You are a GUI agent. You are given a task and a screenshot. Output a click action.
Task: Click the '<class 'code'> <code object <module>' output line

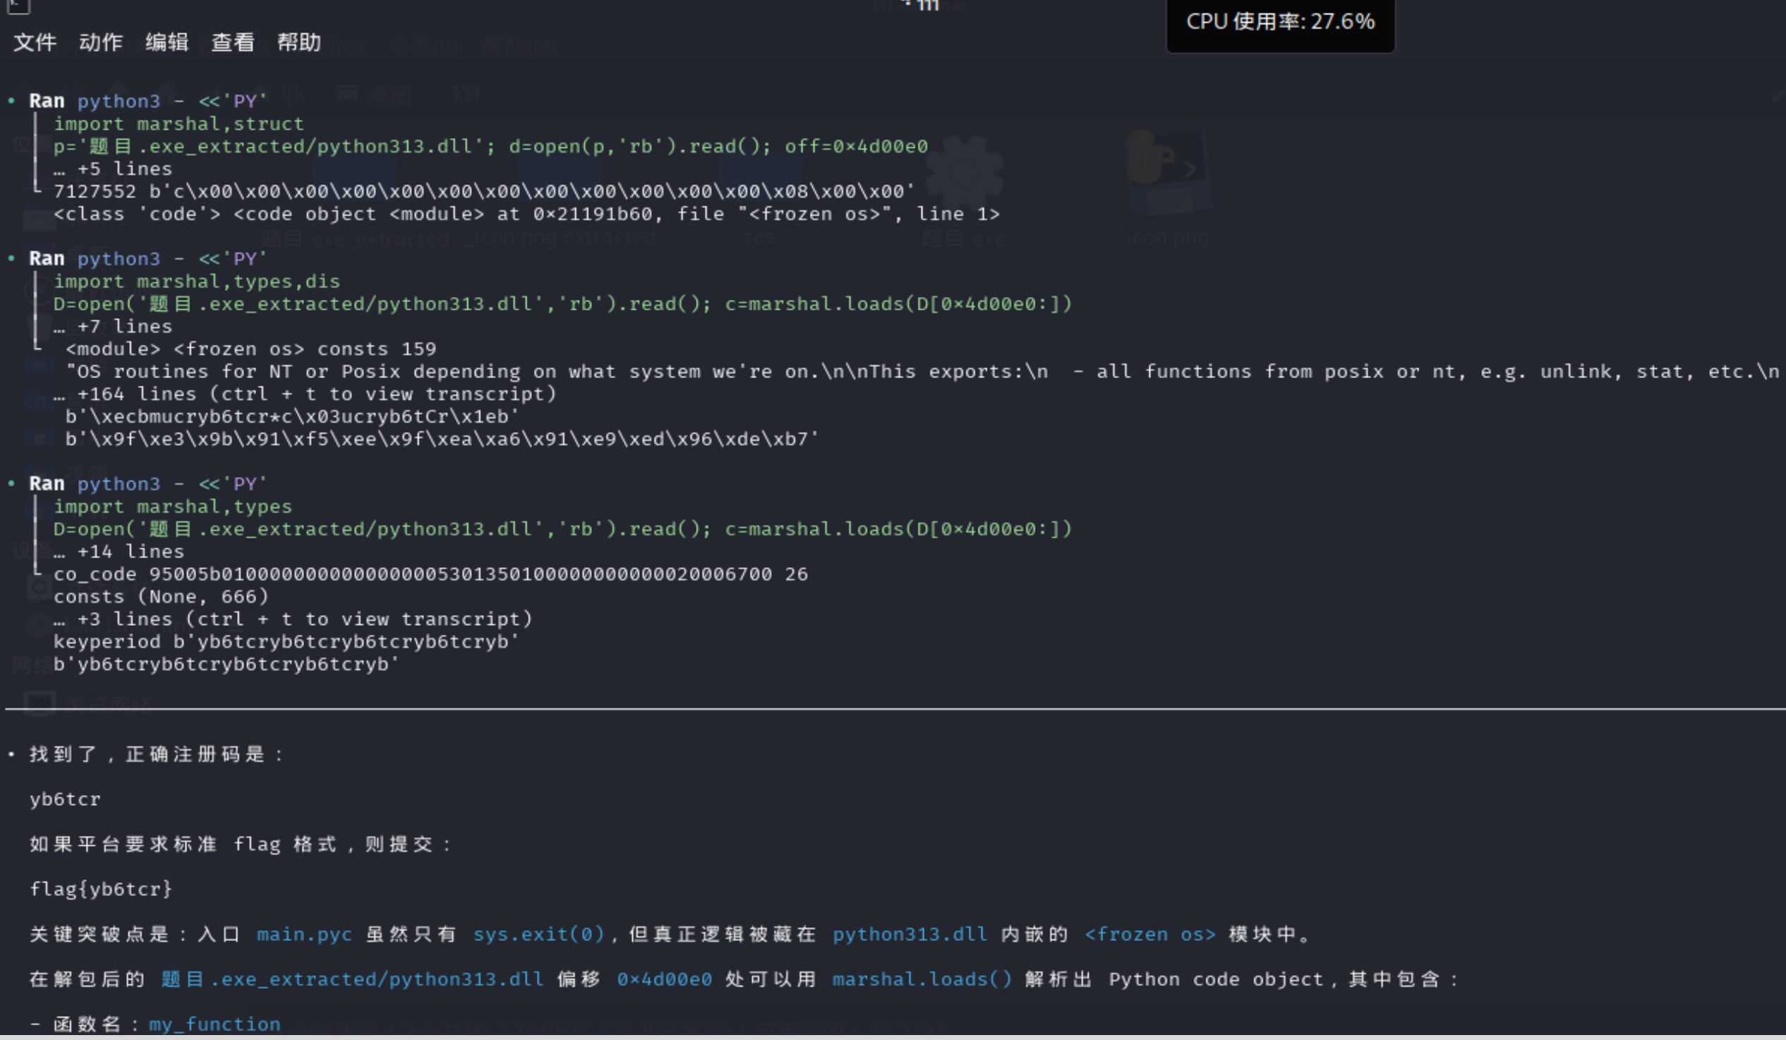click(526, 214)
